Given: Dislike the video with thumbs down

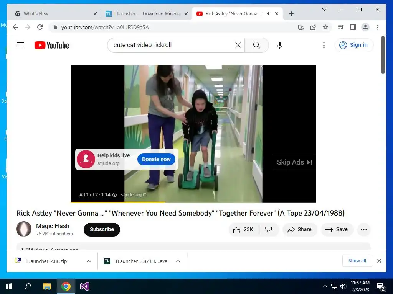Looking at the screenshot, I should click(268, 230).
